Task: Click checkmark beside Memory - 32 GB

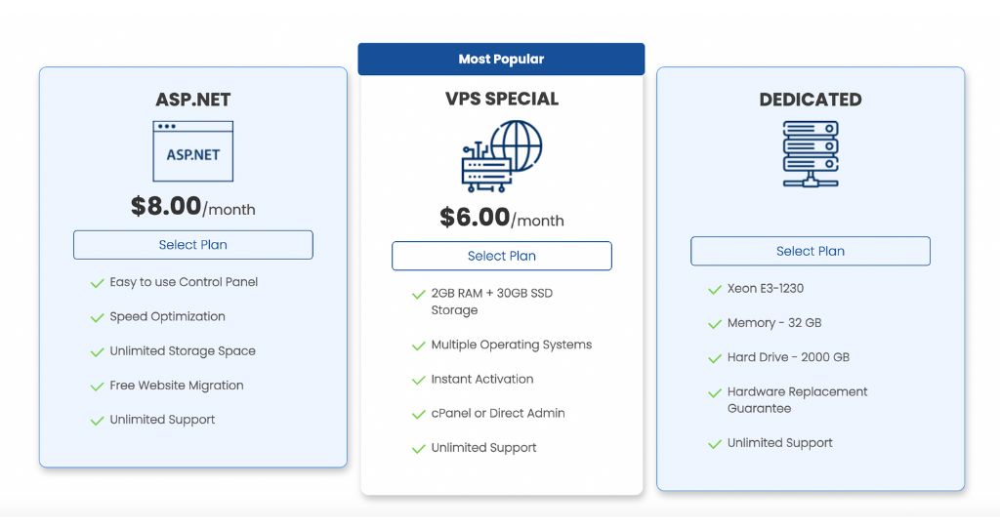Action: tap(714, 324)
